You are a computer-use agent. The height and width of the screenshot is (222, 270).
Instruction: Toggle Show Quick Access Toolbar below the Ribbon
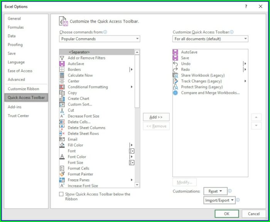tap(61, 194)
